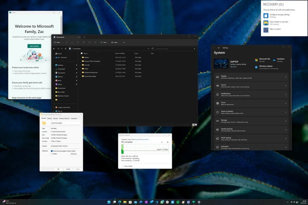Check the select-all box beside Name column
This screenshot has height=205, width=308.
coord(82,53)
